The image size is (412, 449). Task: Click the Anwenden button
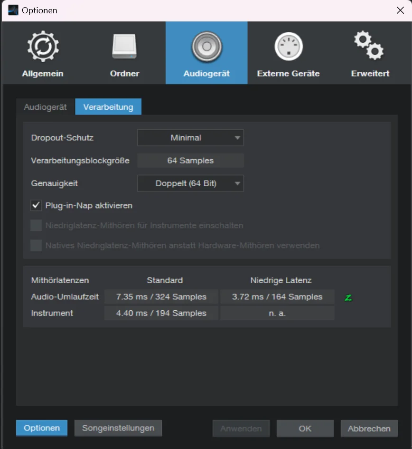(x=241, y=429)
